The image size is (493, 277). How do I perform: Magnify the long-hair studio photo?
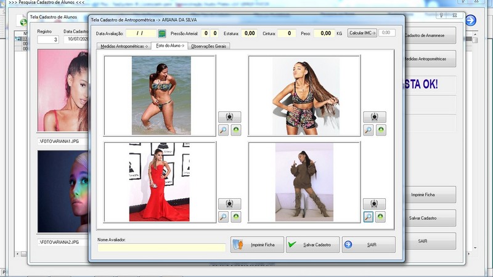coord(368,130)
